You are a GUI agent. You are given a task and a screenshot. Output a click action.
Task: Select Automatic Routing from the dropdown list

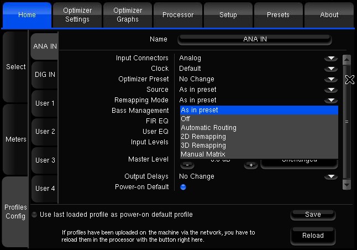[x=208, y=128]
